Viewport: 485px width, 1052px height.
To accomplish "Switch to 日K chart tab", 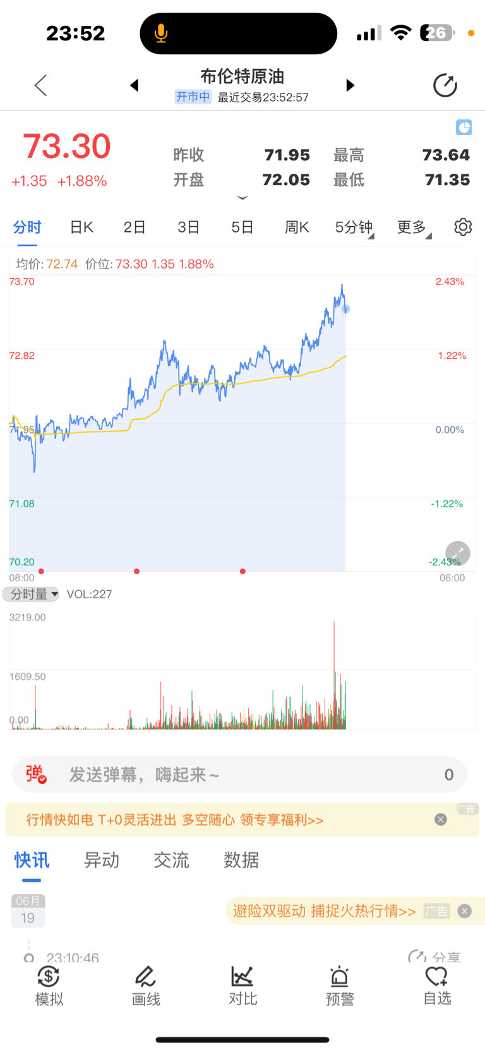I will [x=81, y=227].
